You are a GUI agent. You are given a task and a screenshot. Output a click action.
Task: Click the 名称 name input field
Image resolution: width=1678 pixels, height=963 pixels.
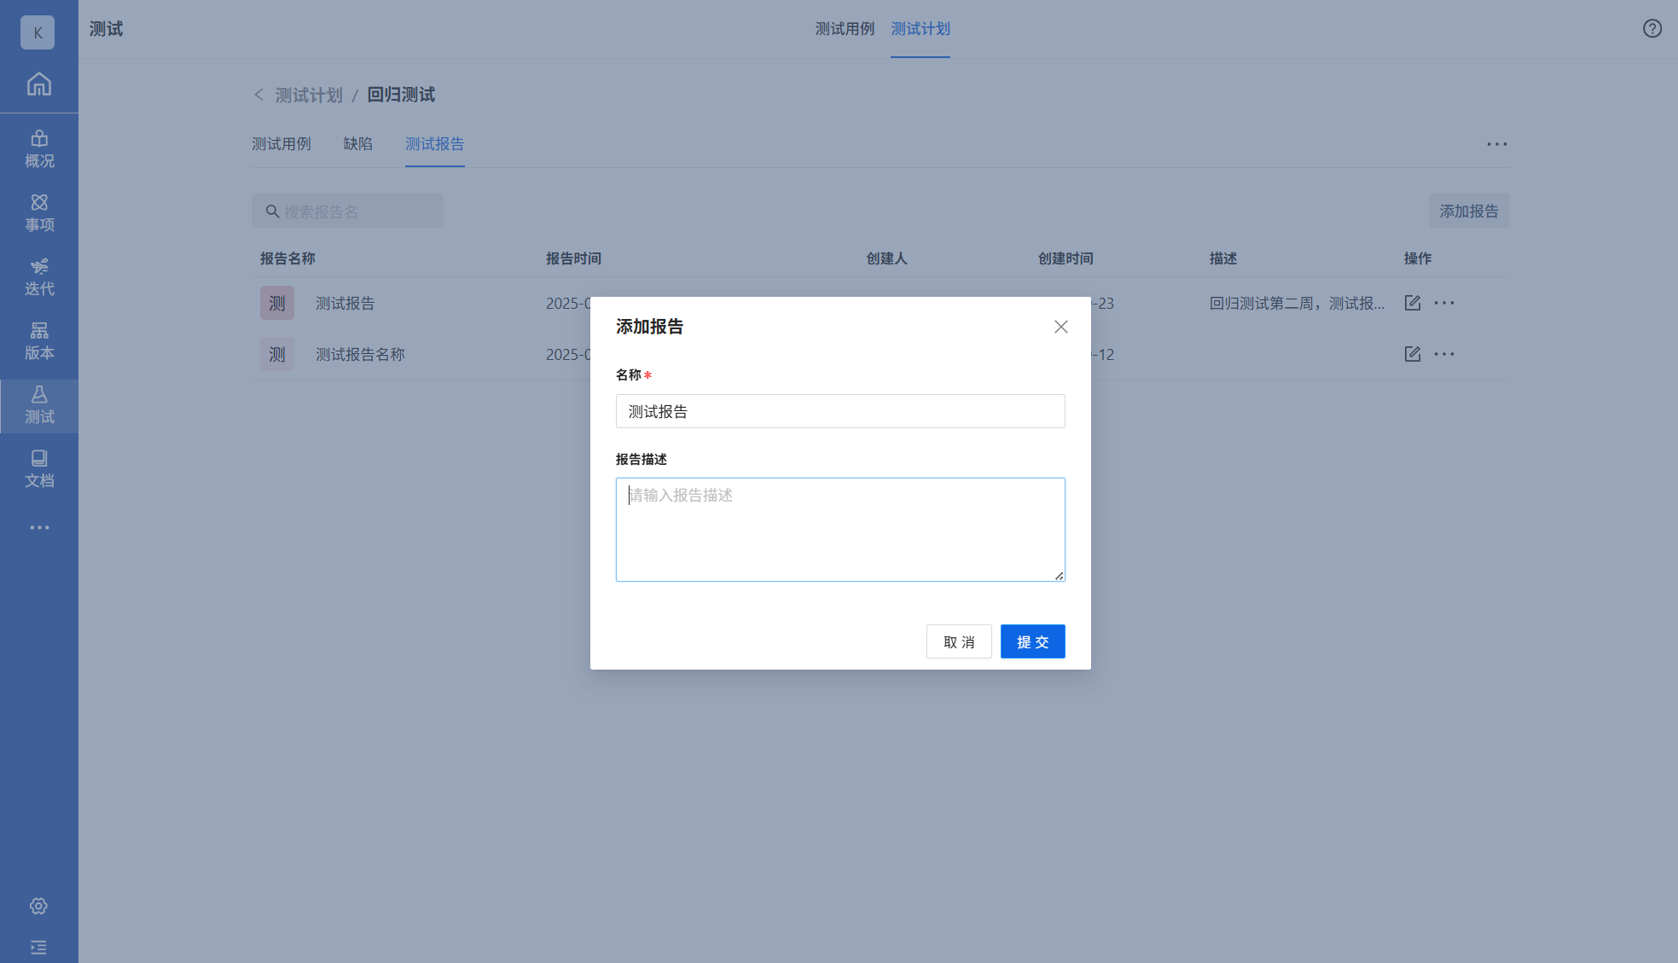click(839, 411)
